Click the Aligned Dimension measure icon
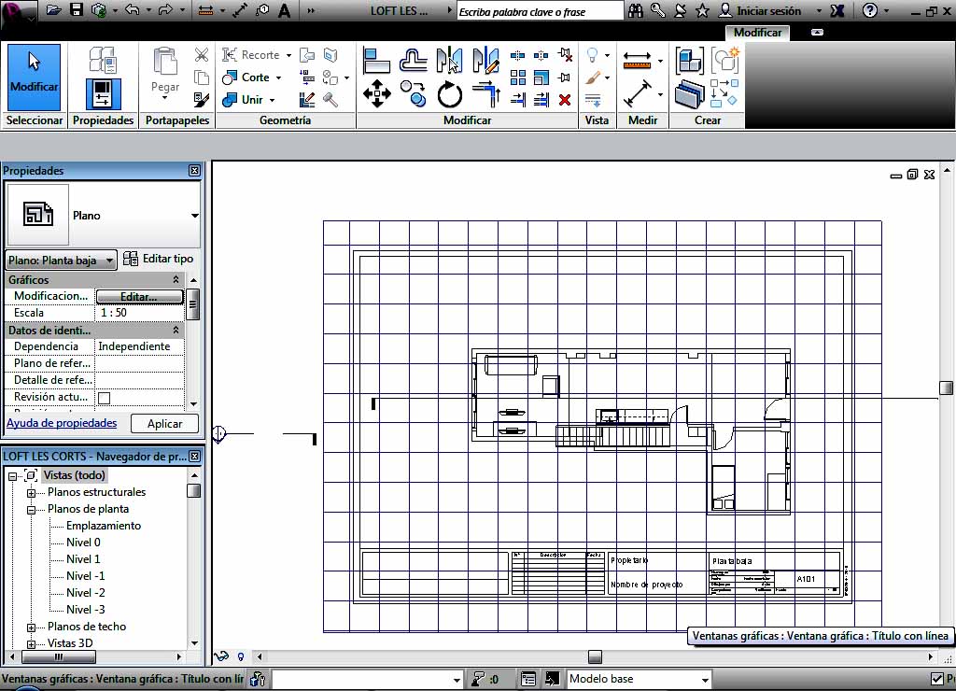Screen dimensions: 956x691 click(638, 93)
